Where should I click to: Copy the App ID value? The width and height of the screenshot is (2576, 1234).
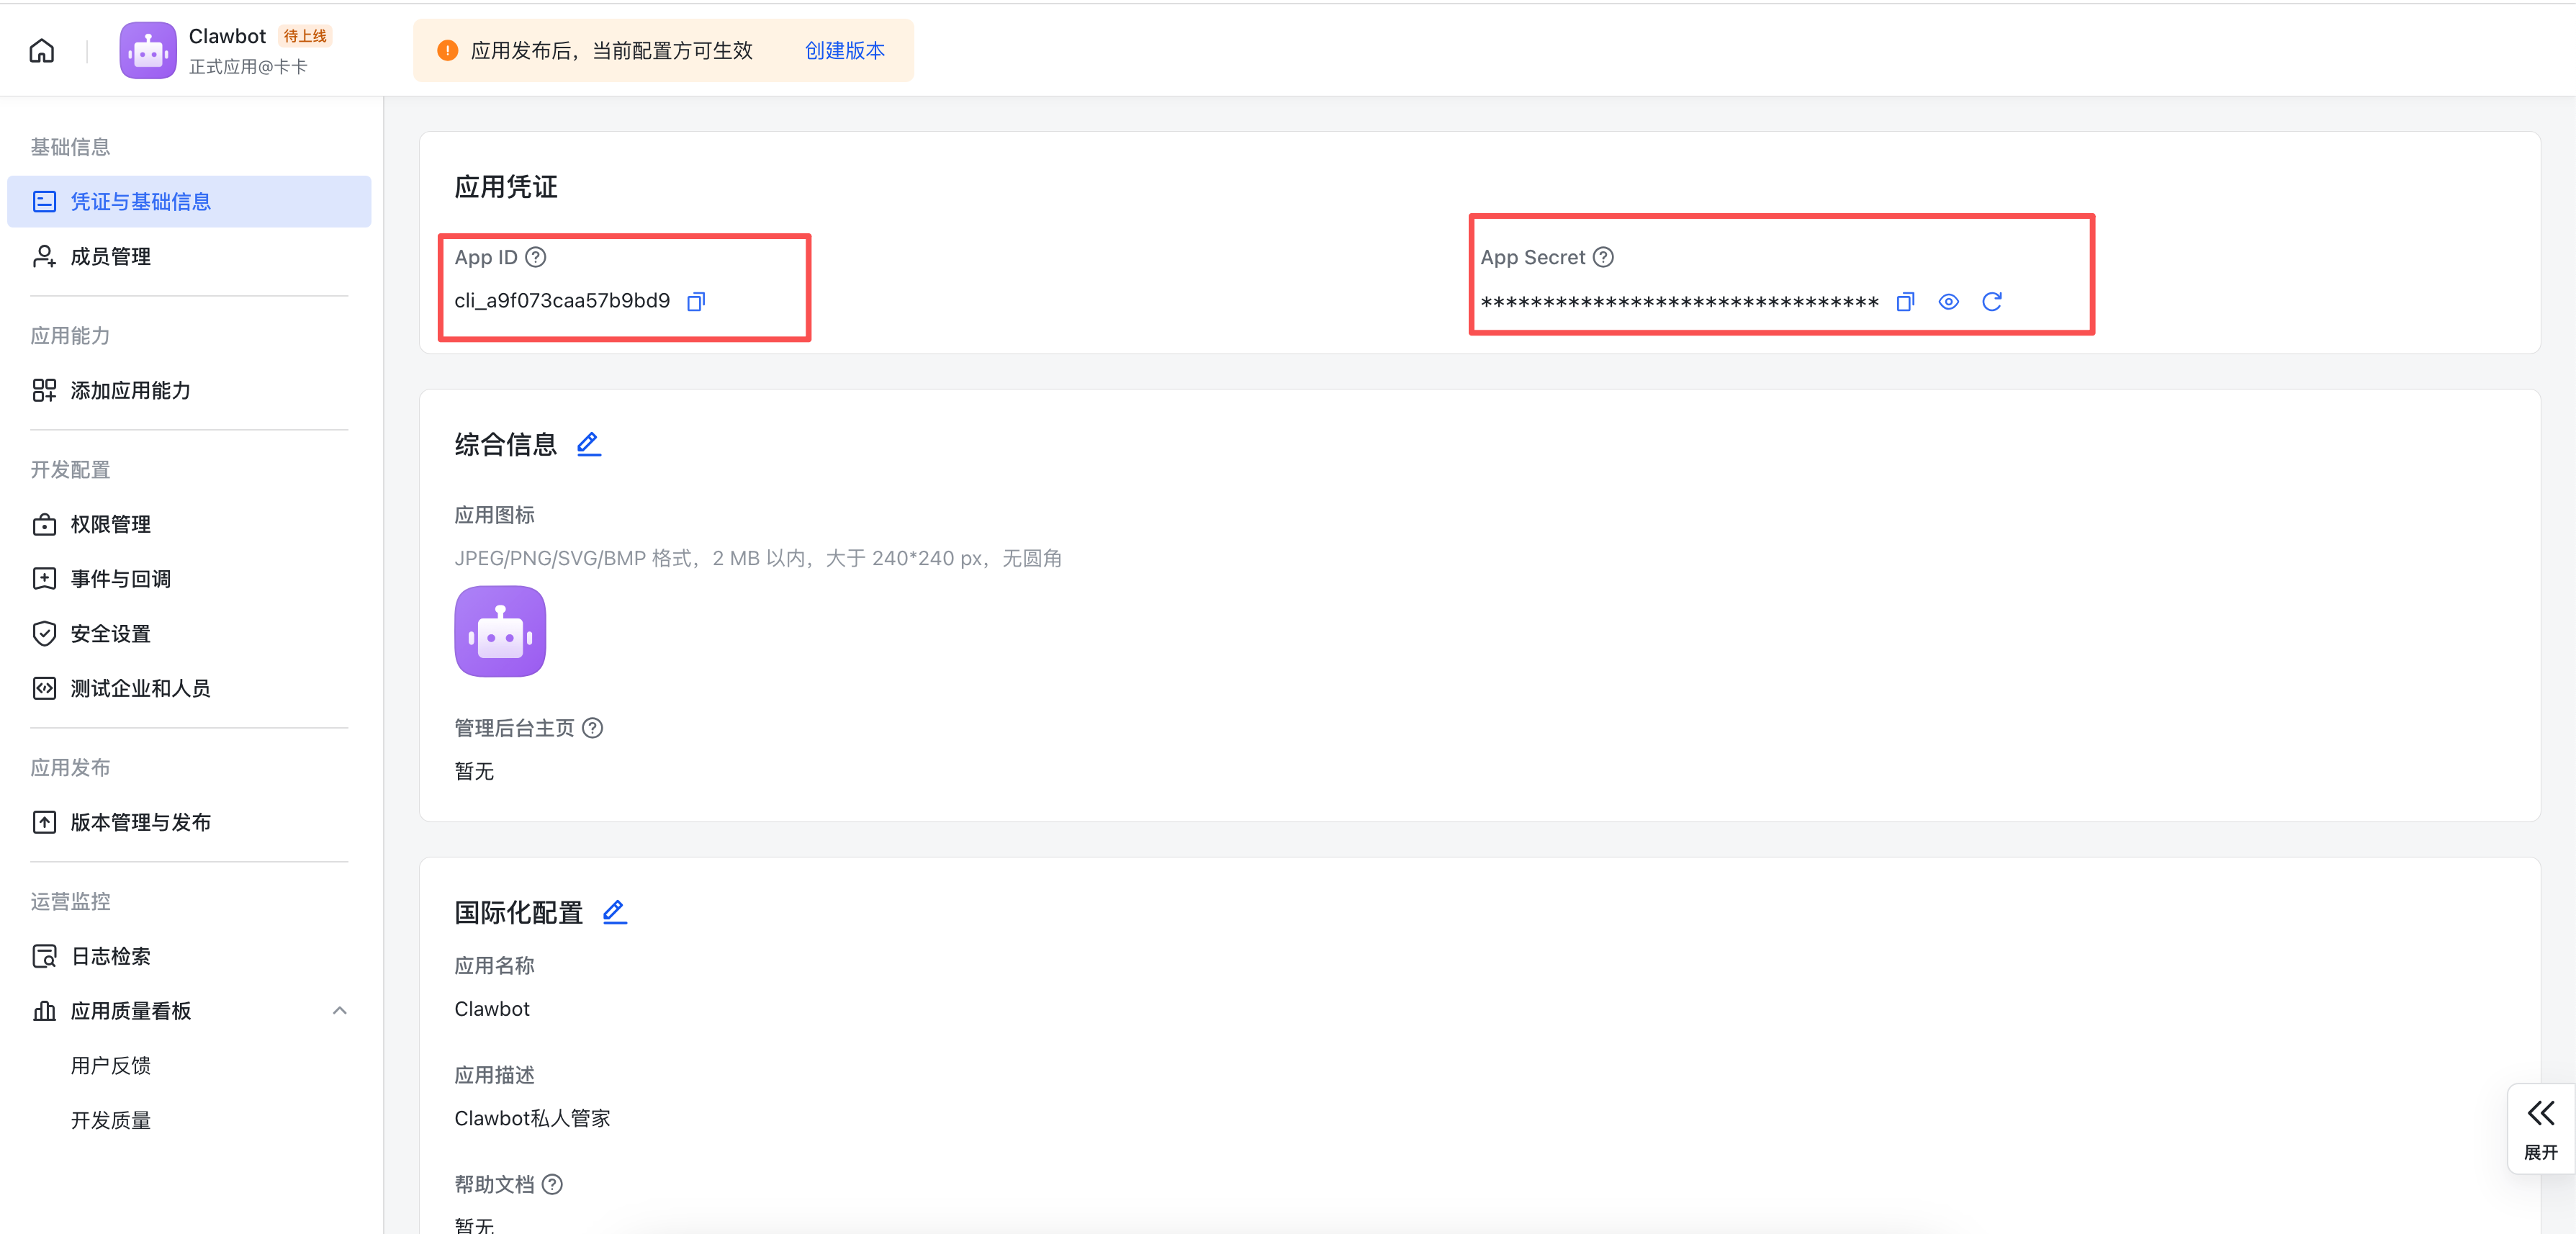[x=696, y=301]
